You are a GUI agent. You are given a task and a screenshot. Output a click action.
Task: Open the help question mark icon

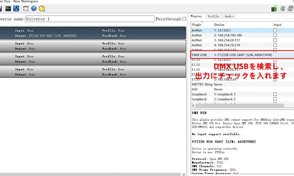click(x=34, y=9)
